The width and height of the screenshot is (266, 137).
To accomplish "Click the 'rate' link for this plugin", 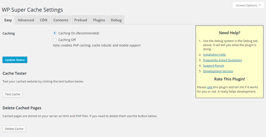I will pos(209,87).
